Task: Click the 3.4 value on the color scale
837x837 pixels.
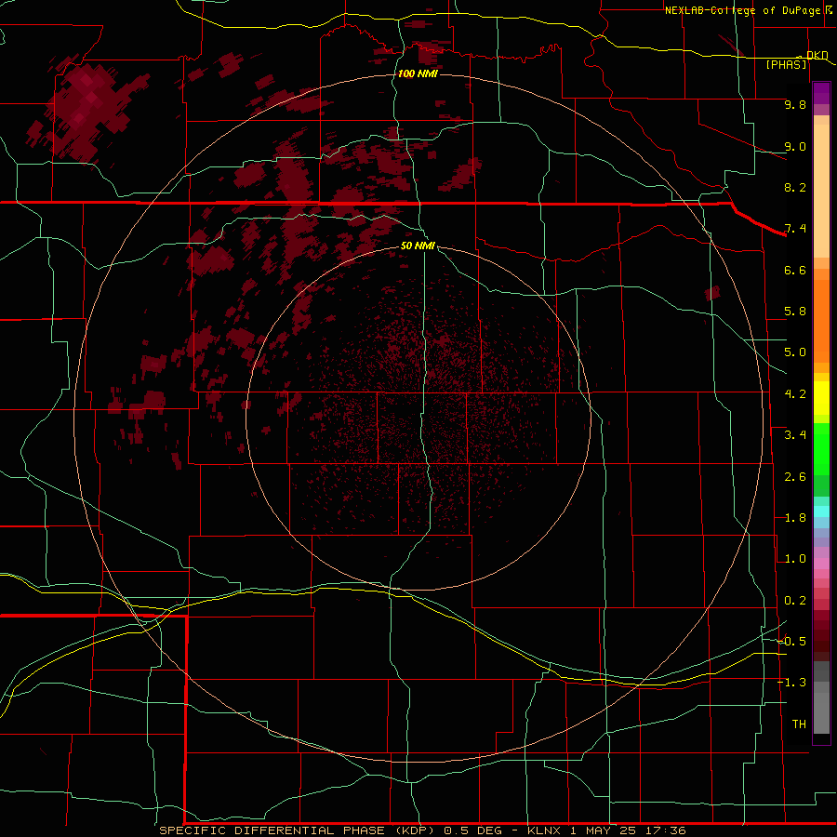Action: point(795,435)
